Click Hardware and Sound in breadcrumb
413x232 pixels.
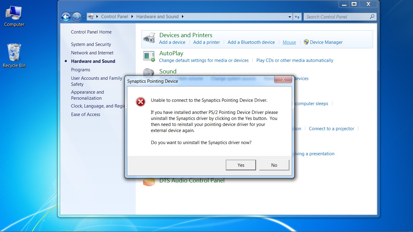point(158,17)
